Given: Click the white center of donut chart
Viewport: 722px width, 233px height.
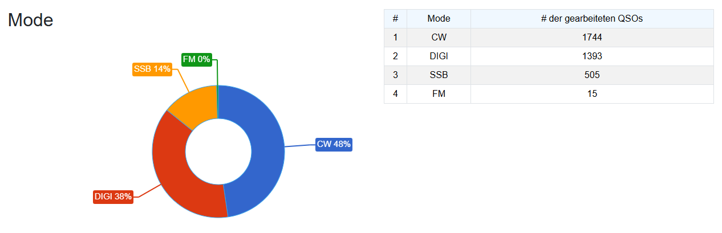Looking at the screenshot, I should (x=218, y=152).
